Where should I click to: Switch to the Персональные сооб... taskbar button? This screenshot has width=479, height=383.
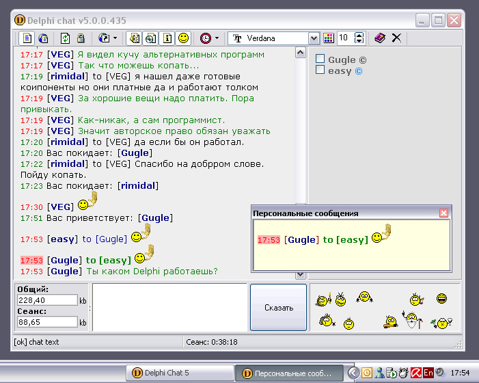(288, 373)
